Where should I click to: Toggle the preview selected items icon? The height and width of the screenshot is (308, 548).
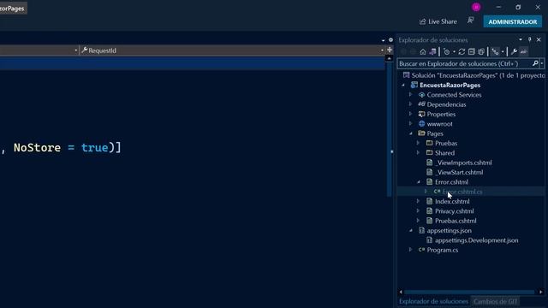[x=523, y=51]
